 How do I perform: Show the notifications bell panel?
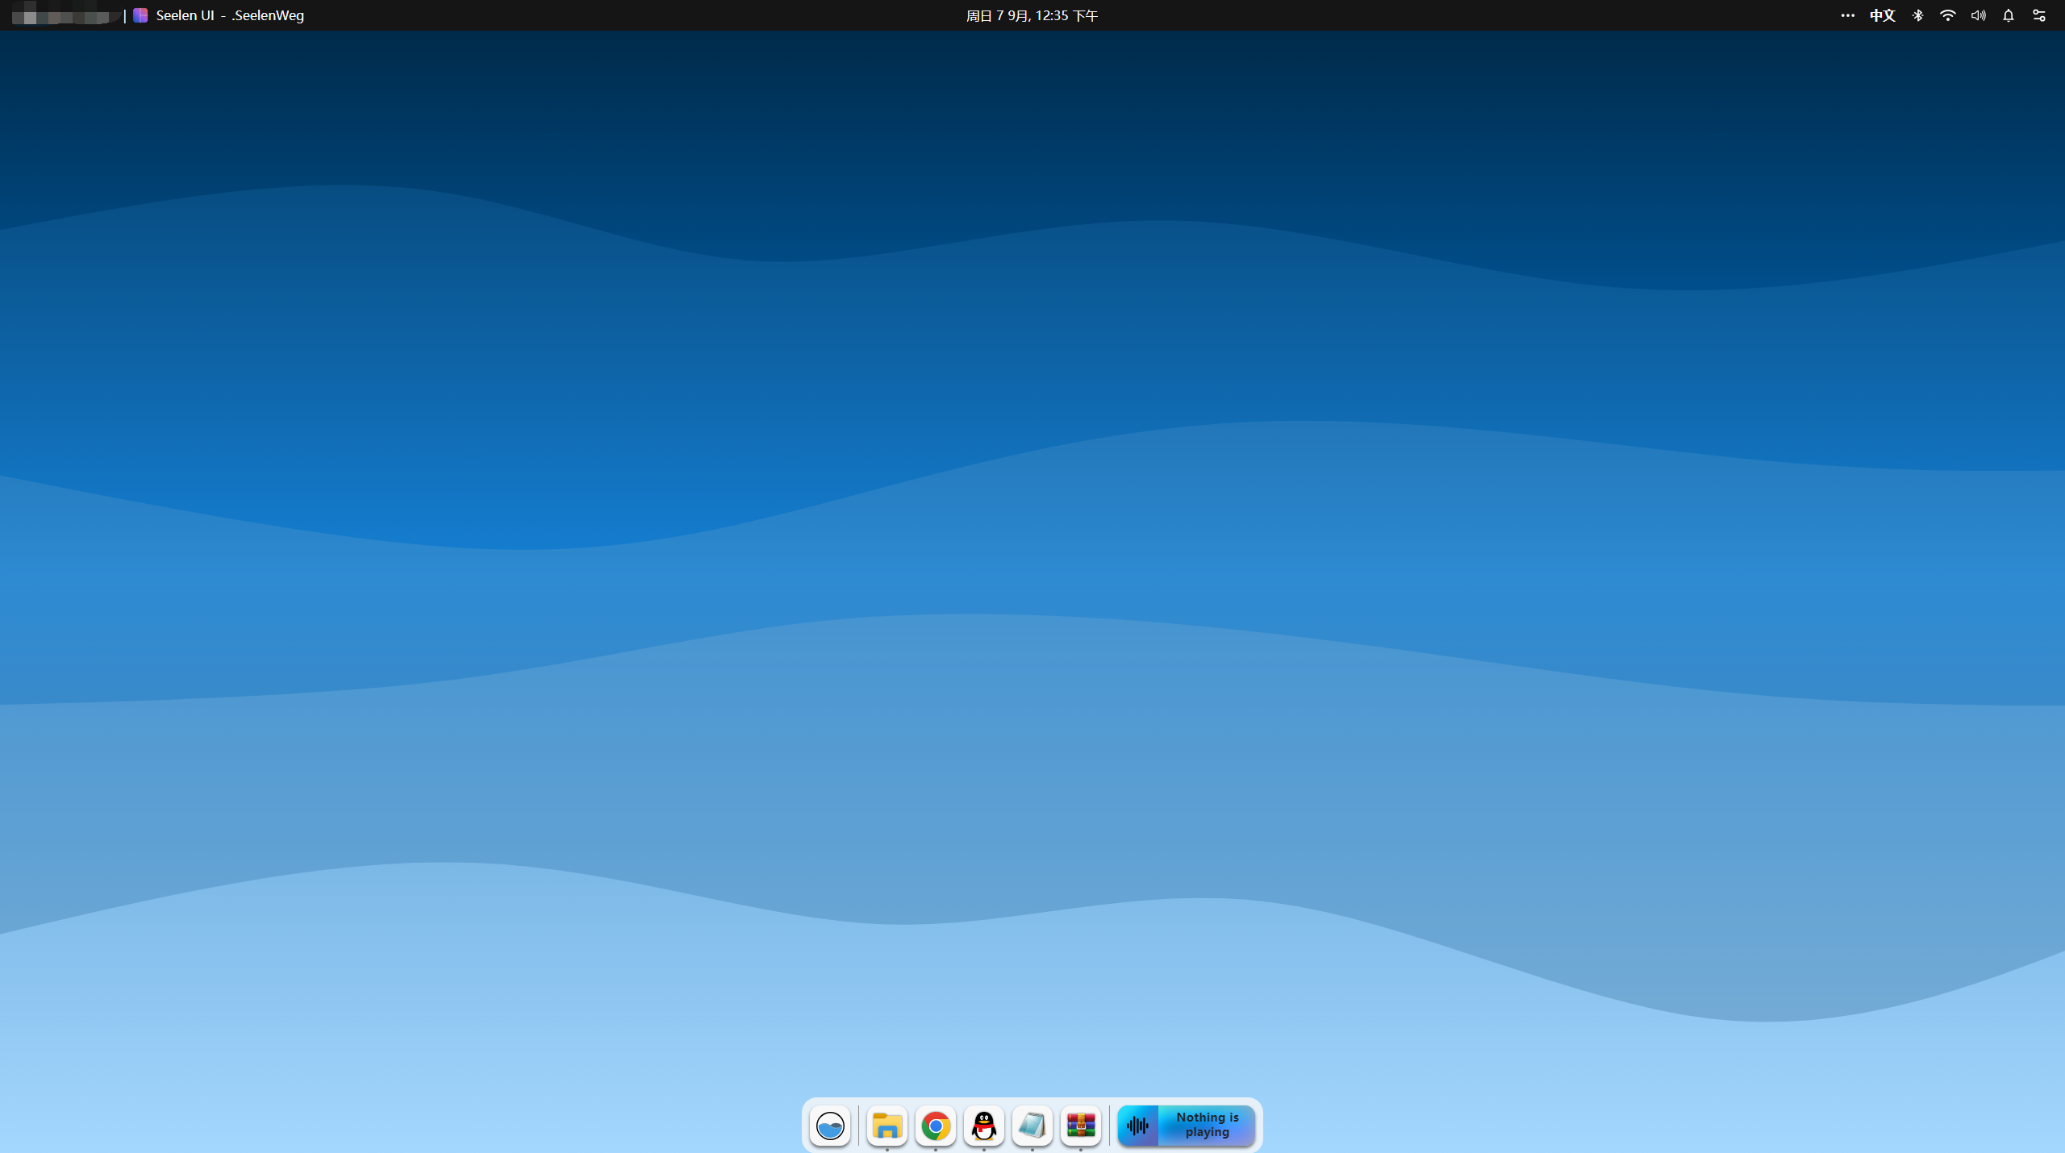tap(2009, 15)
